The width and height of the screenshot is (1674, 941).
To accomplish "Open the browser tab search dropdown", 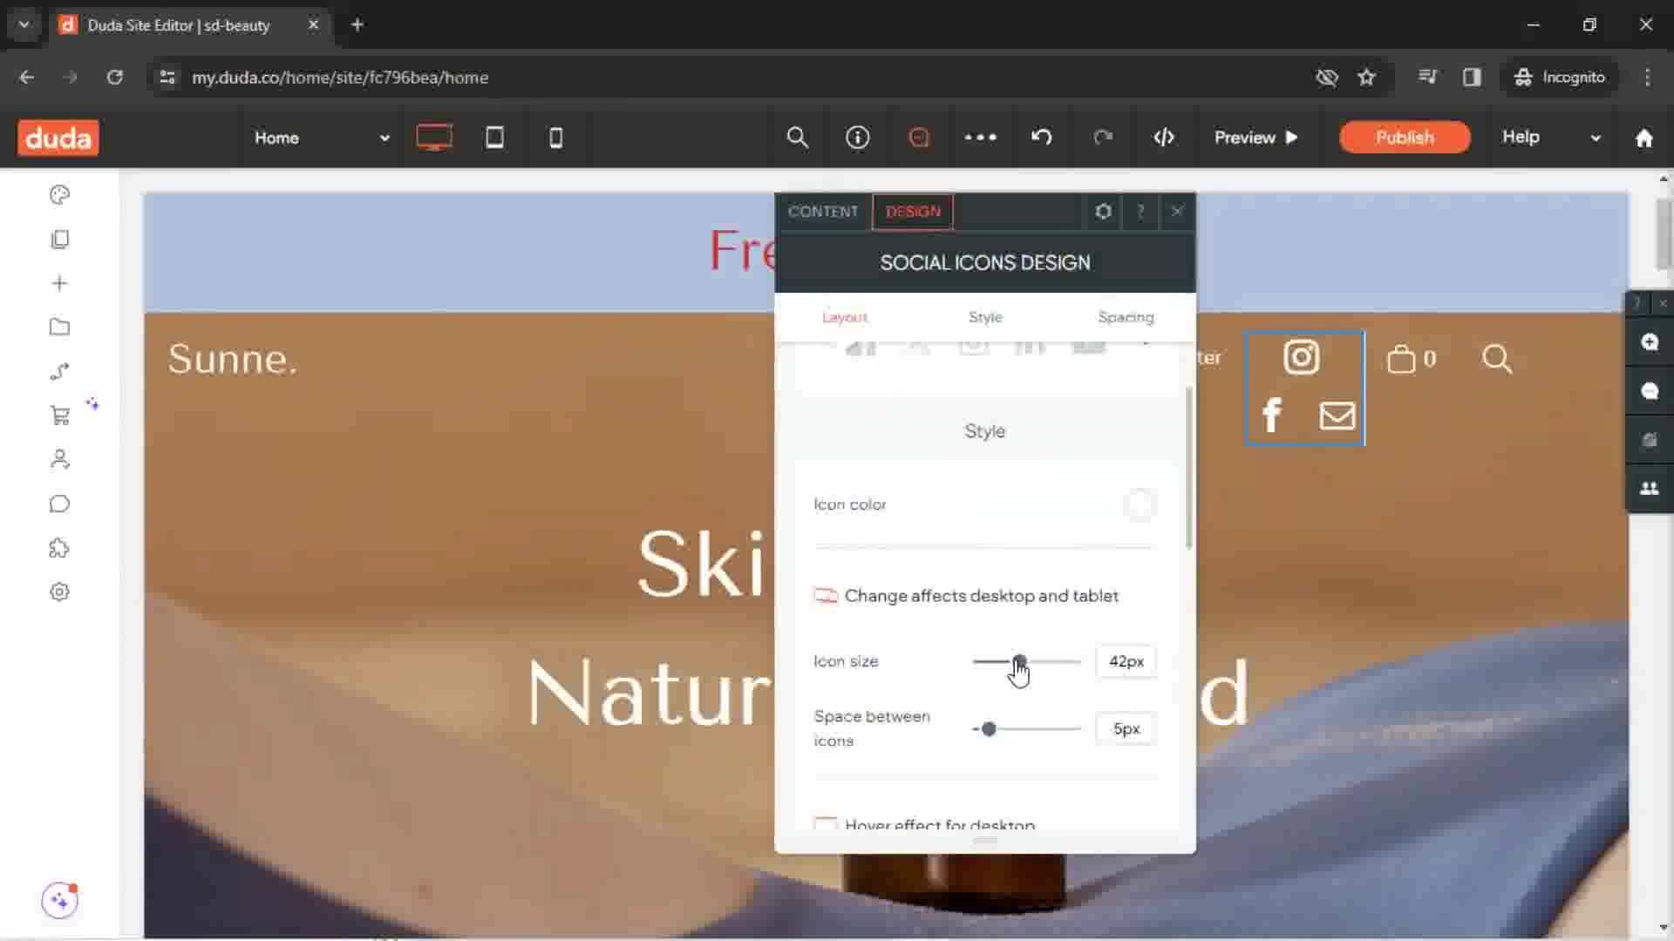I will coord(24,24).
